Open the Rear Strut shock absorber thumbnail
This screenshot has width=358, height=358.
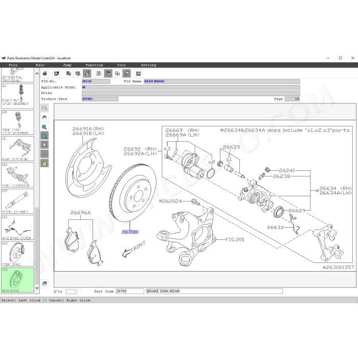coord(17,96)
